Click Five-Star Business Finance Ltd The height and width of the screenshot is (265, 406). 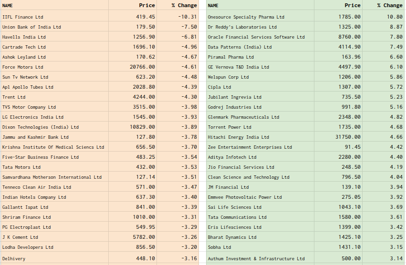click(41, 157)
